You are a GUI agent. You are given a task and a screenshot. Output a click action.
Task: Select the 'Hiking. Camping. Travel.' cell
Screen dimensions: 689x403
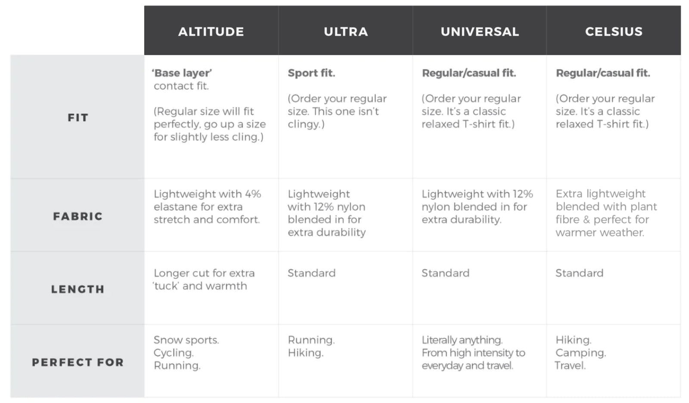coord(580,353)
